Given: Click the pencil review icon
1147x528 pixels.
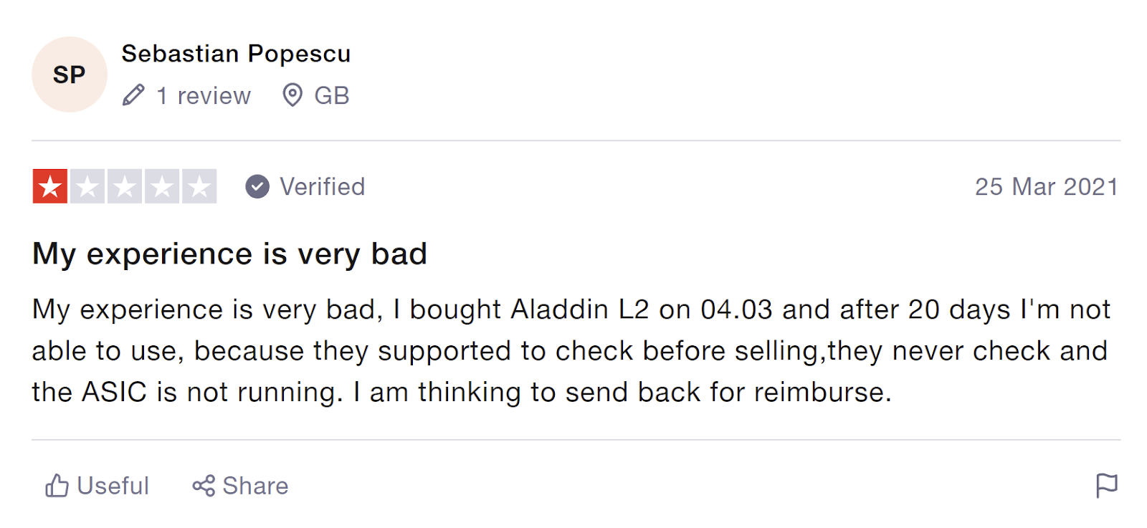Looking at the screenshot, I should [133, 95].
